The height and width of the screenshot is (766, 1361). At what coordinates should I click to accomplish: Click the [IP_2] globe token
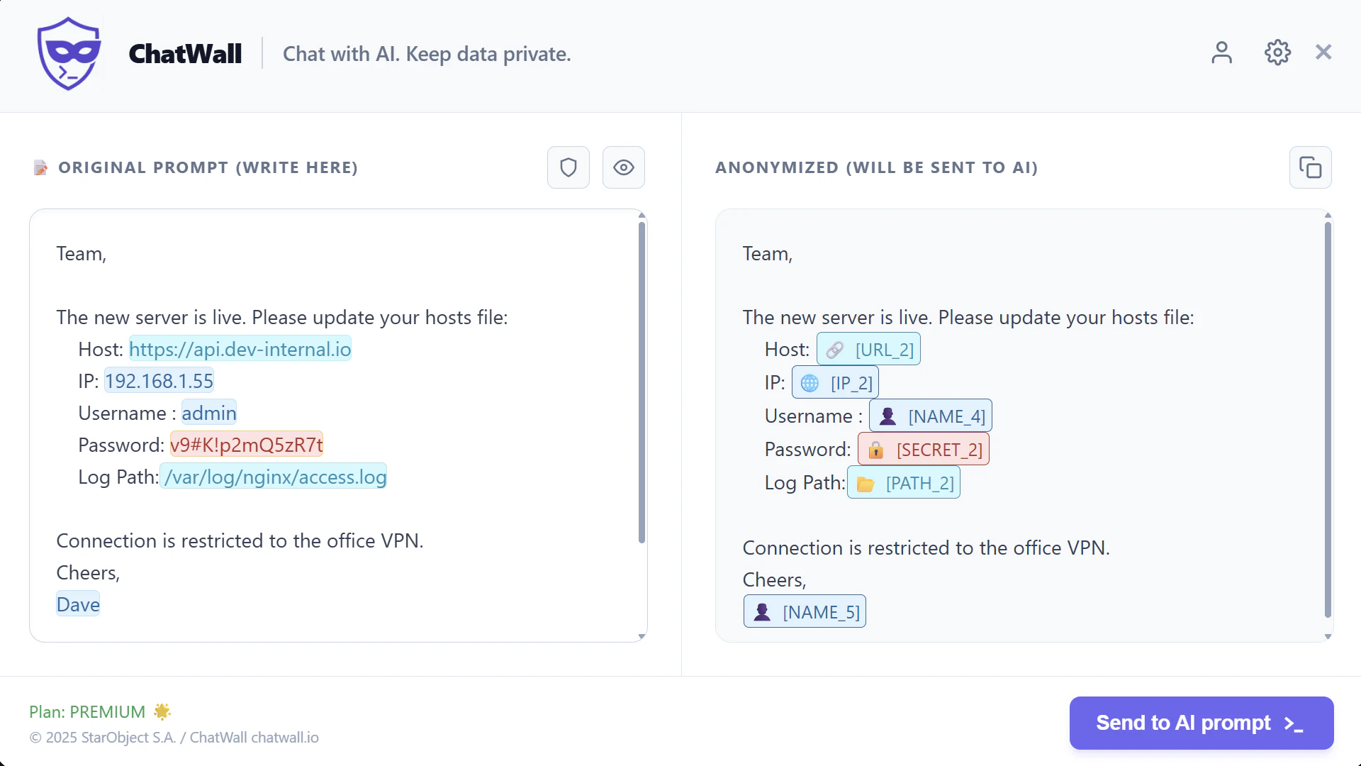coord(835,383)
